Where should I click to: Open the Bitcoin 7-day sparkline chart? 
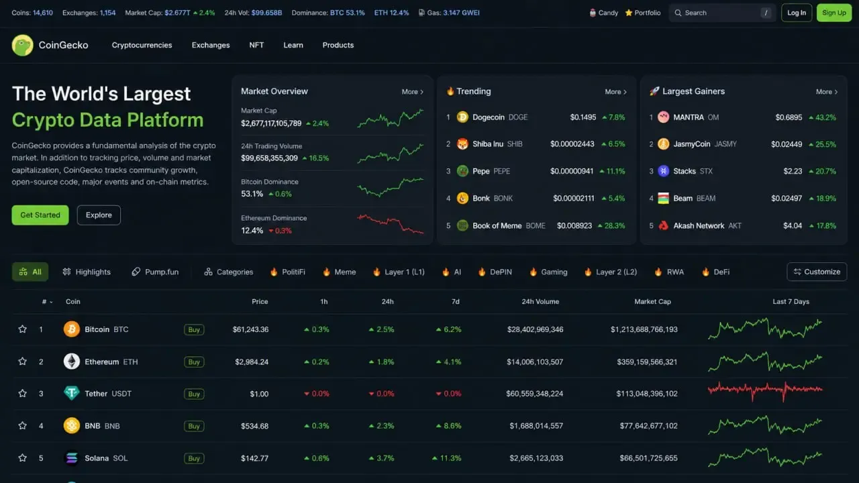[765, 329]
